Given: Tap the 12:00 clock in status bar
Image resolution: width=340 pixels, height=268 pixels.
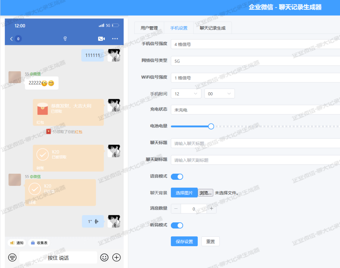Looking at the screenshot, I should (20, 26).
